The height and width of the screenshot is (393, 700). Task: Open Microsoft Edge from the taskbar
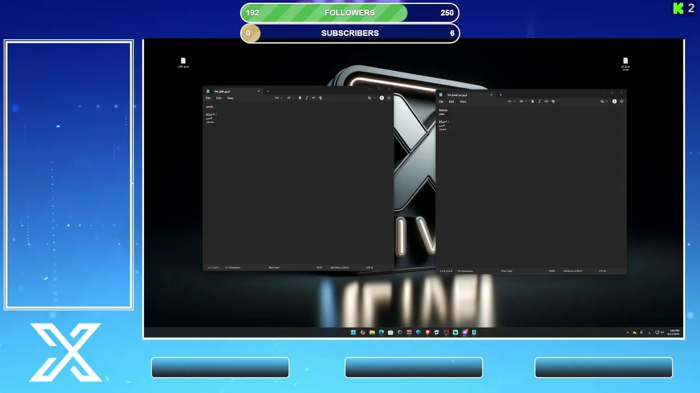(381, 332)
